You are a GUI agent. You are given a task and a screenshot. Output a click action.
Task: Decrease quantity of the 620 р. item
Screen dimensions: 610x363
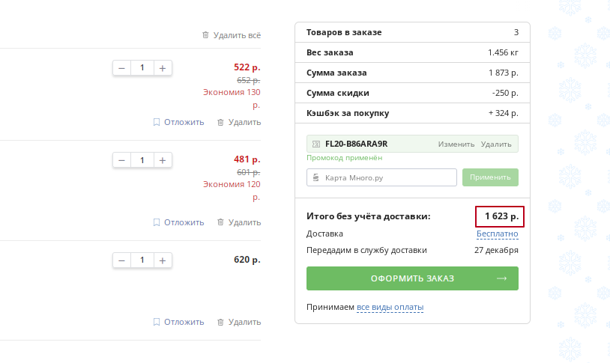tap(121, 260)
